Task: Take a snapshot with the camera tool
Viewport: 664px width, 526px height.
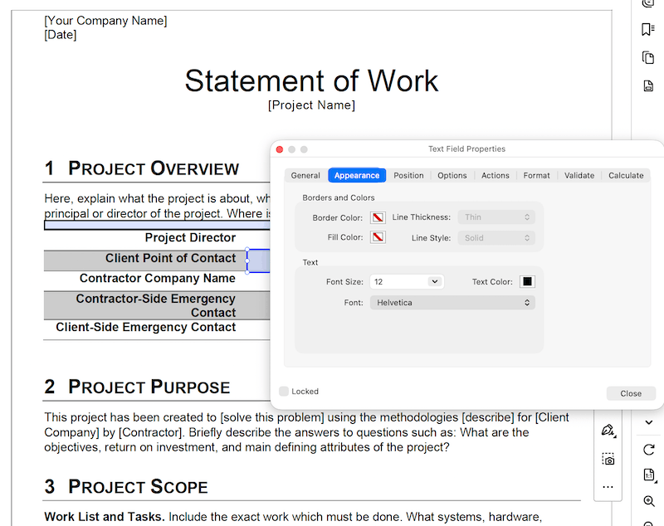Action: click(608, 459)
